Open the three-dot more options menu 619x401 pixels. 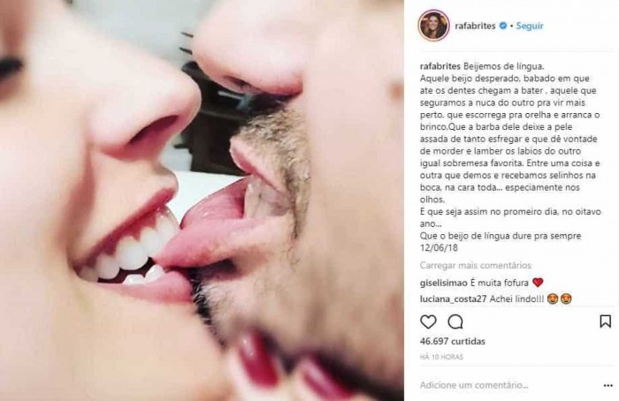pos(608,385)
